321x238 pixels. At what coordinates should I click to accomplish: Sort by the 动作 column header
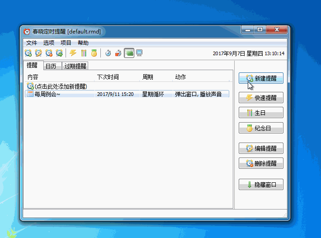(201, 77)
